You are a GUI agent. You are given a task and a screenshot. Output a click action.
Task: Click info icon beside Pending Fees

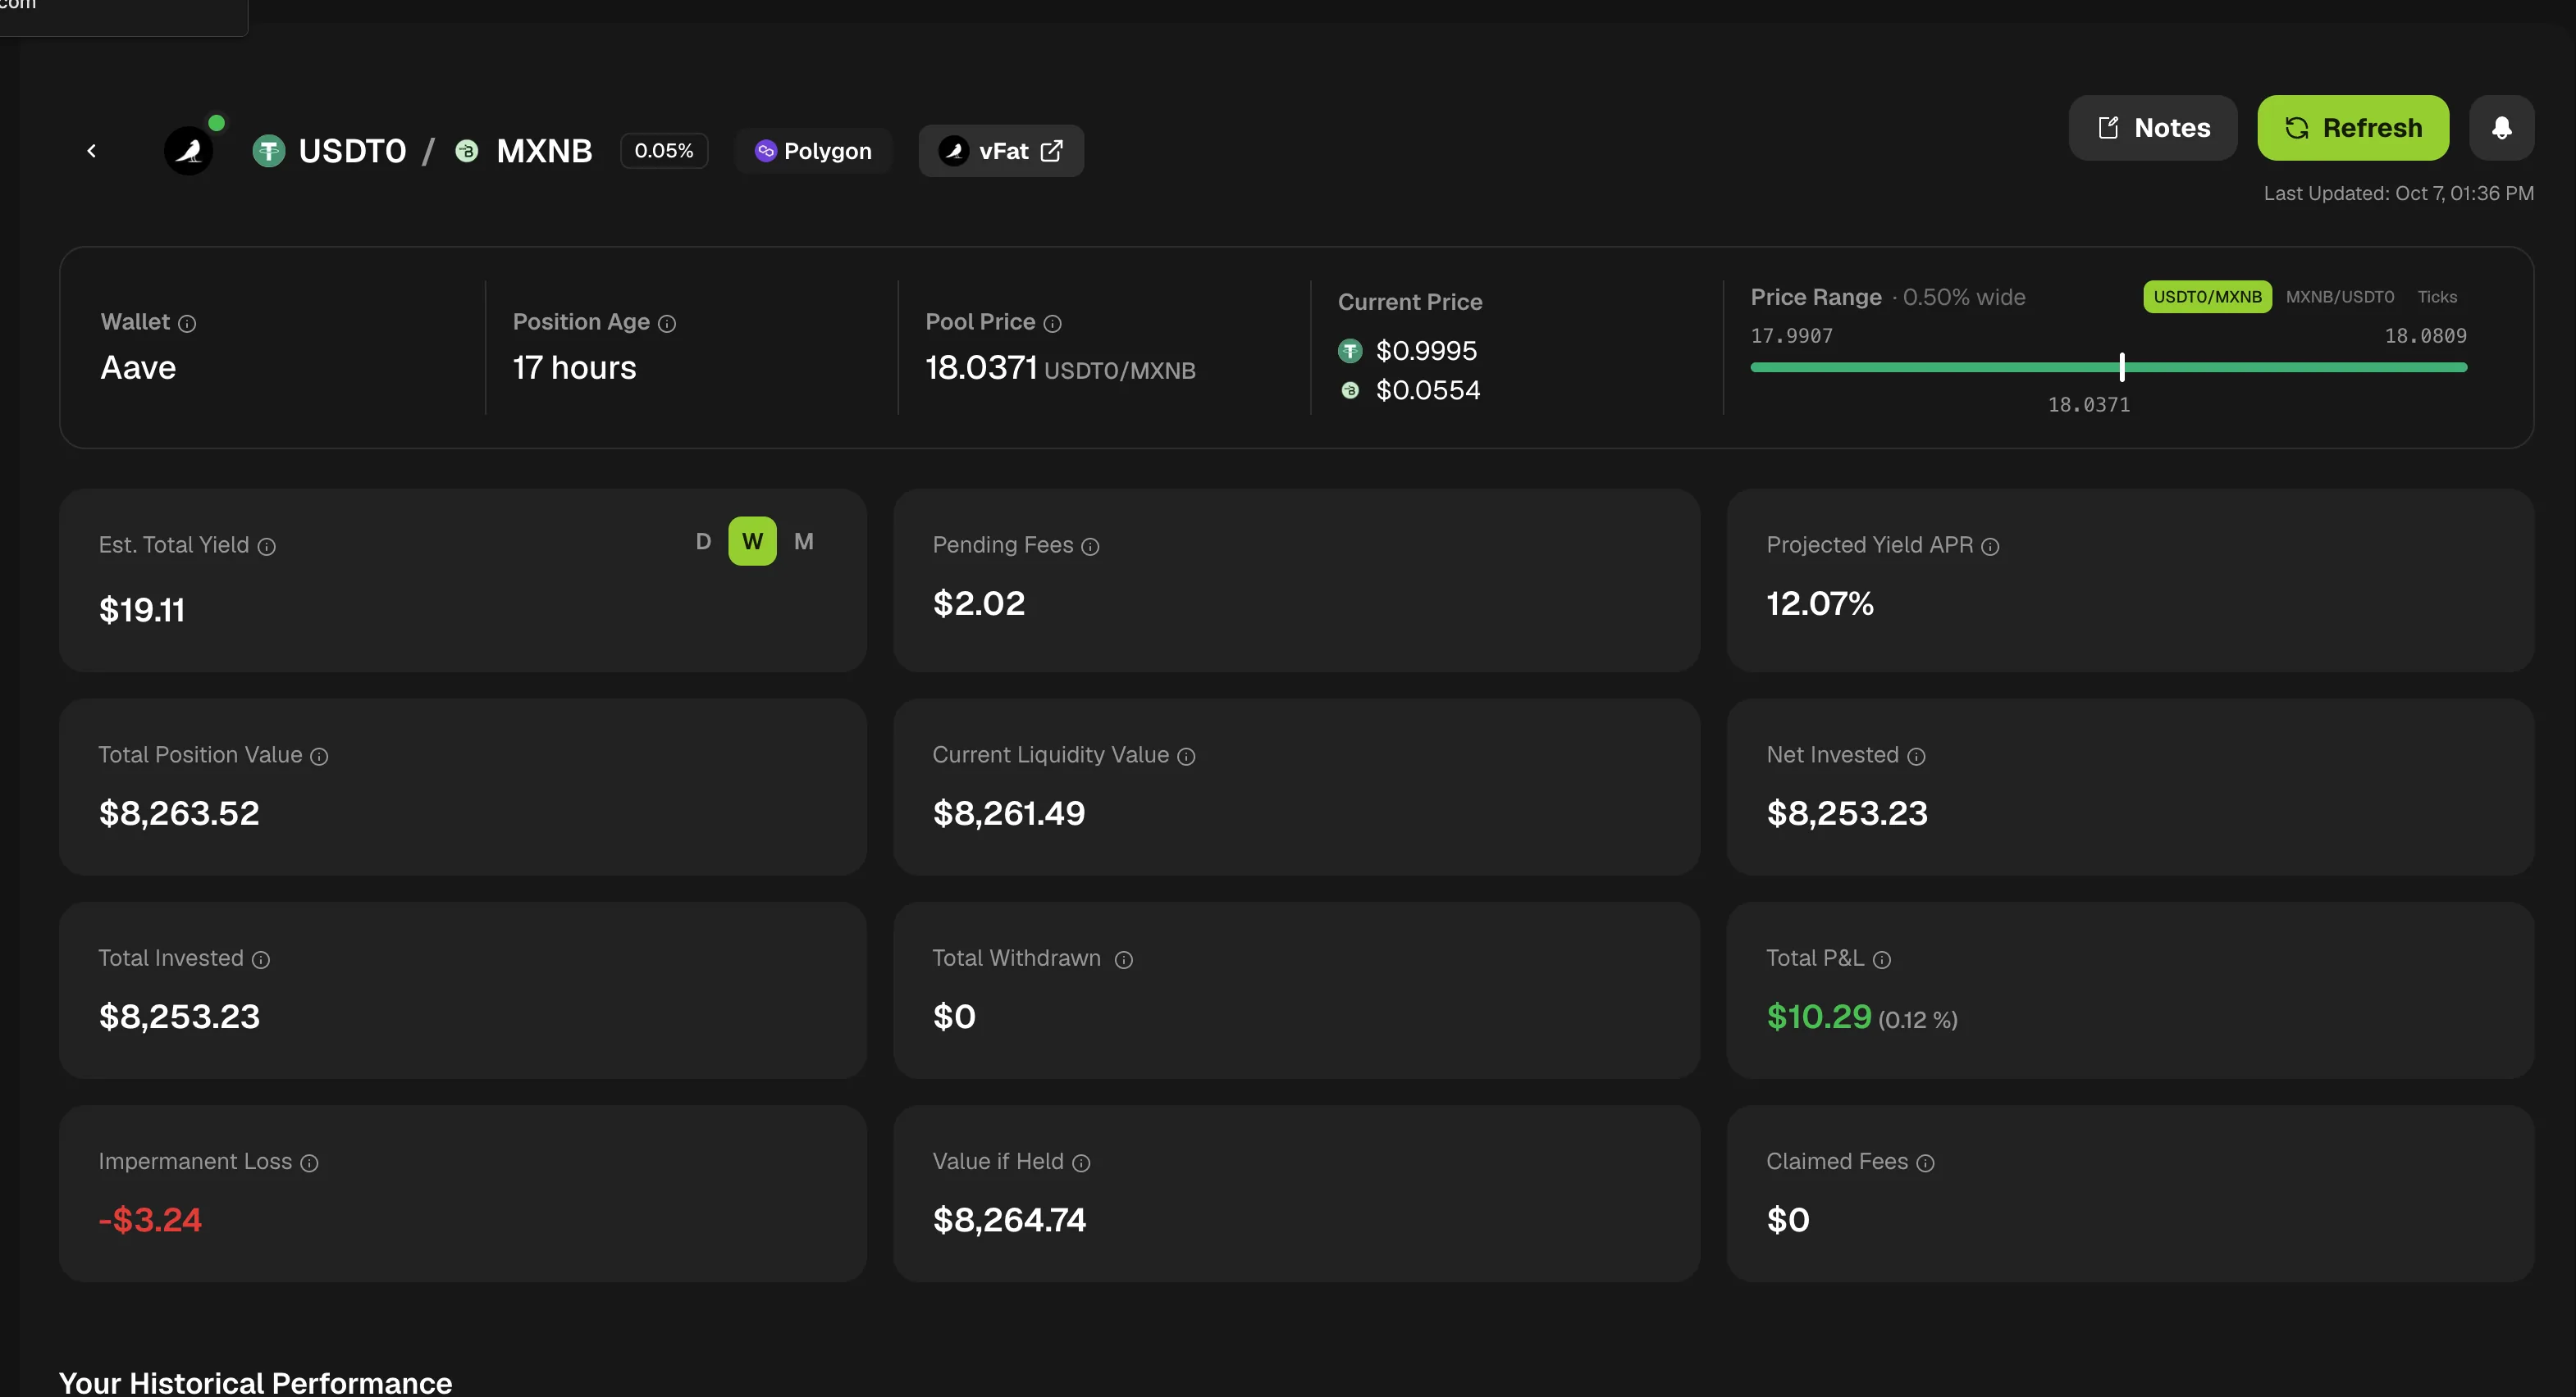click(x=1091, y=547)
